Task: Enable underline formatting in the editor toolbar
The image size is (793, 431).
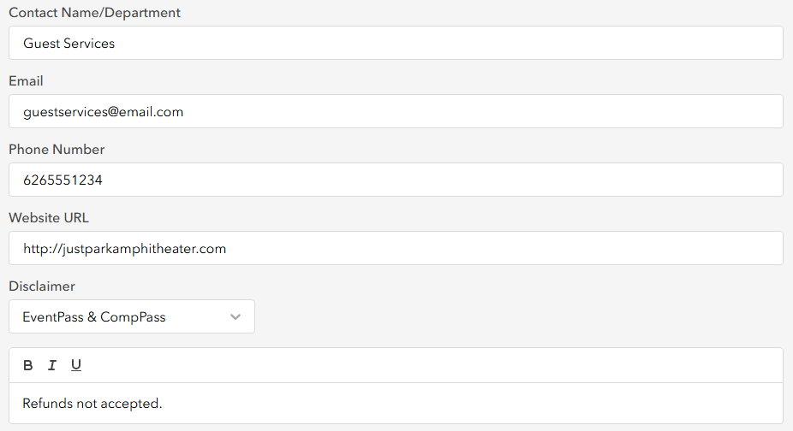Action: coord(76,365)
